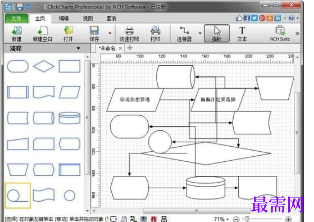Toggle the red magnet snap icon
This screenshot has width=314, height=222.
[x=153, y=219]
